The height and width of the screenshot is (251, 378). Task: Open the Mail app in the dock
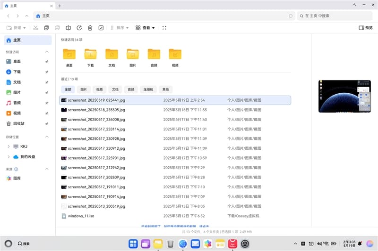coord(195,243)
